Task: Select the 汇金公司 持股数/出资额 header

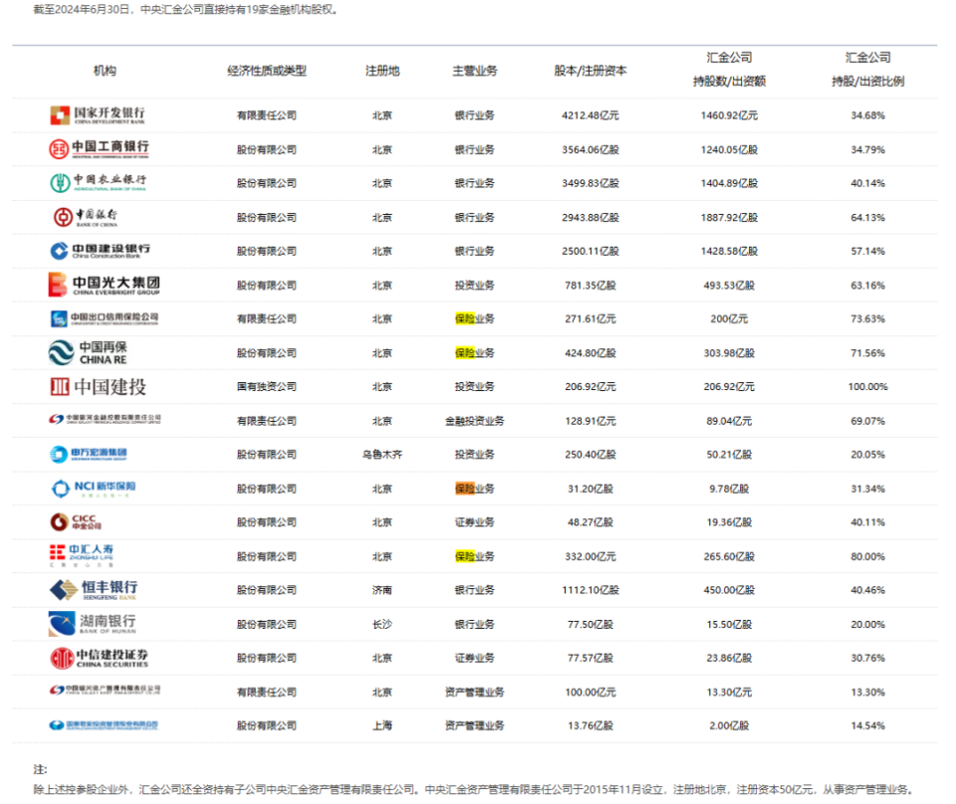Action: point(729,70)
